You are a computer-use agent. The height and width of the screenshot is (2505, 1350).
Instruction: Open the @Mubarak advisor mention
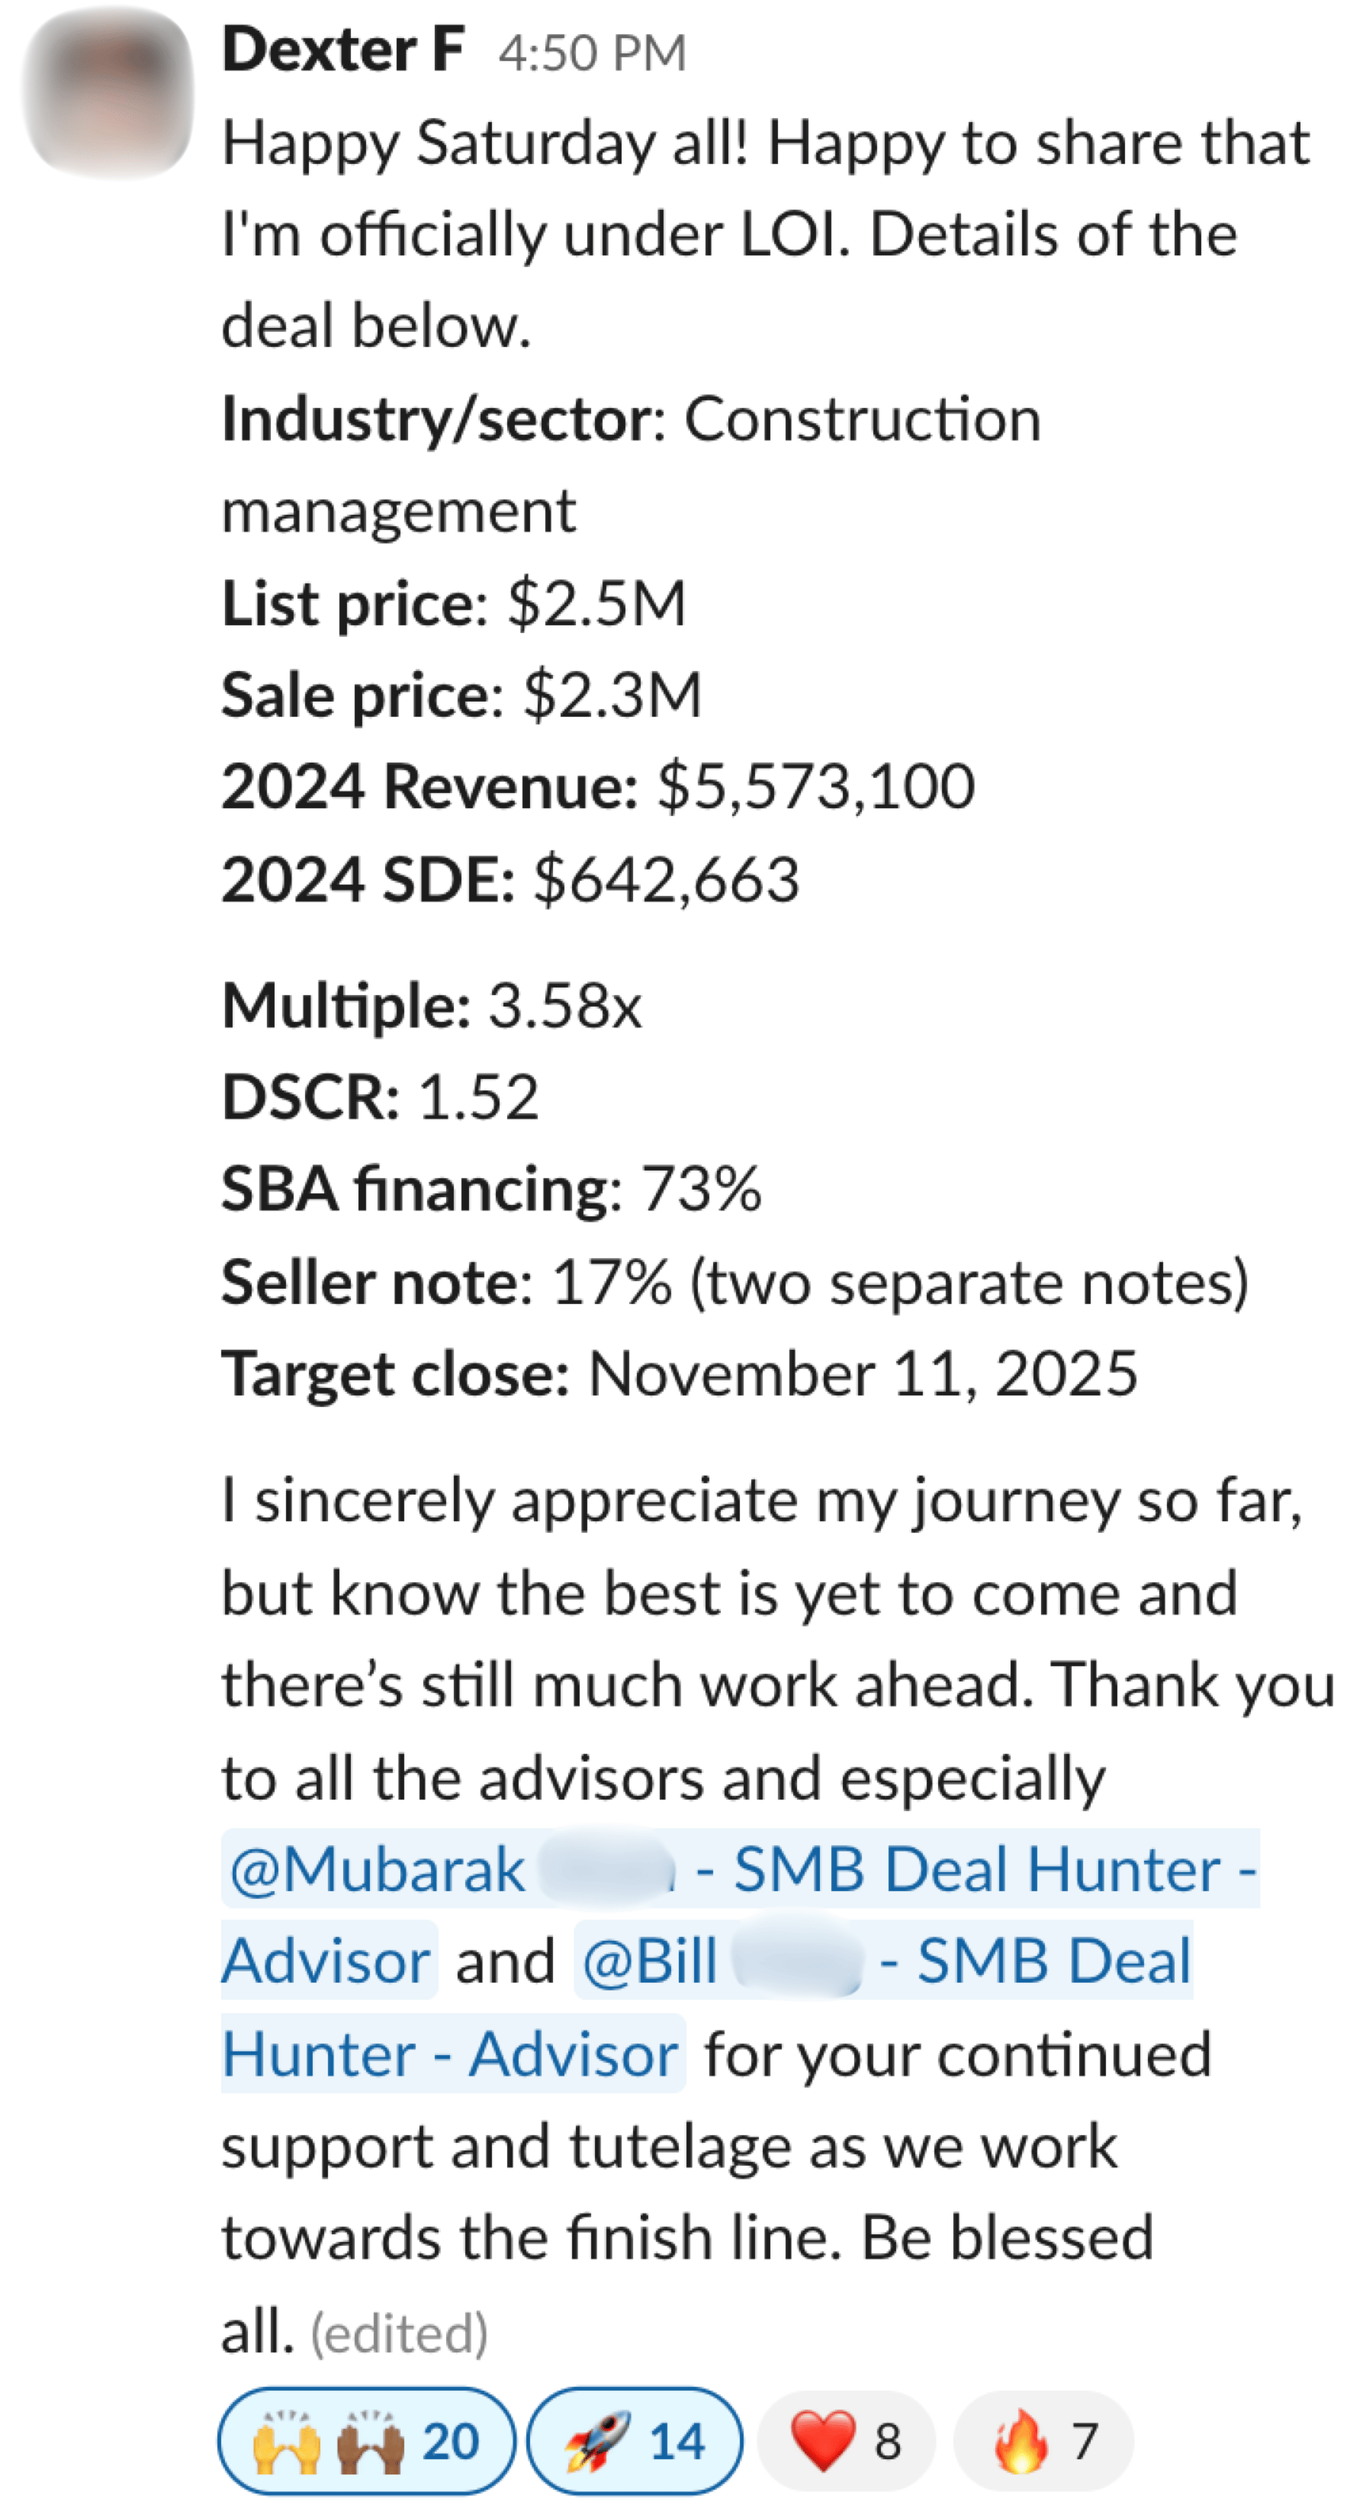[739, 1869]
